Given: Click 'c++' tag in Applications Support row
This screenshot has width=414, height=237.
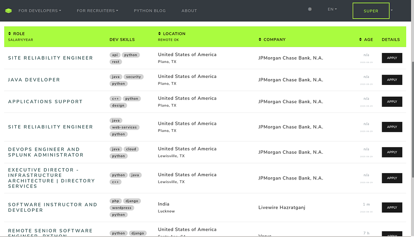Looking at the screenshot, I should tap(116, 99).
